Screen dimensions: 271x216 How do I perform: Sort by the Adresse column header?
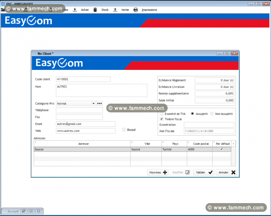(82, 144)
